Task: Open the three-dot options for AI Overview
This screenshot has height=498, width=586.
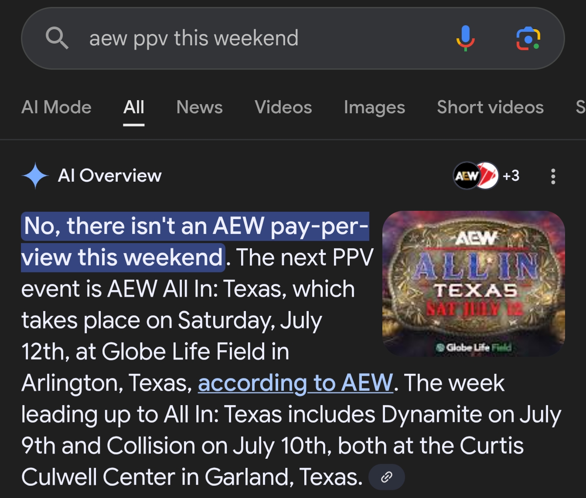Action: tap(553, 176)
